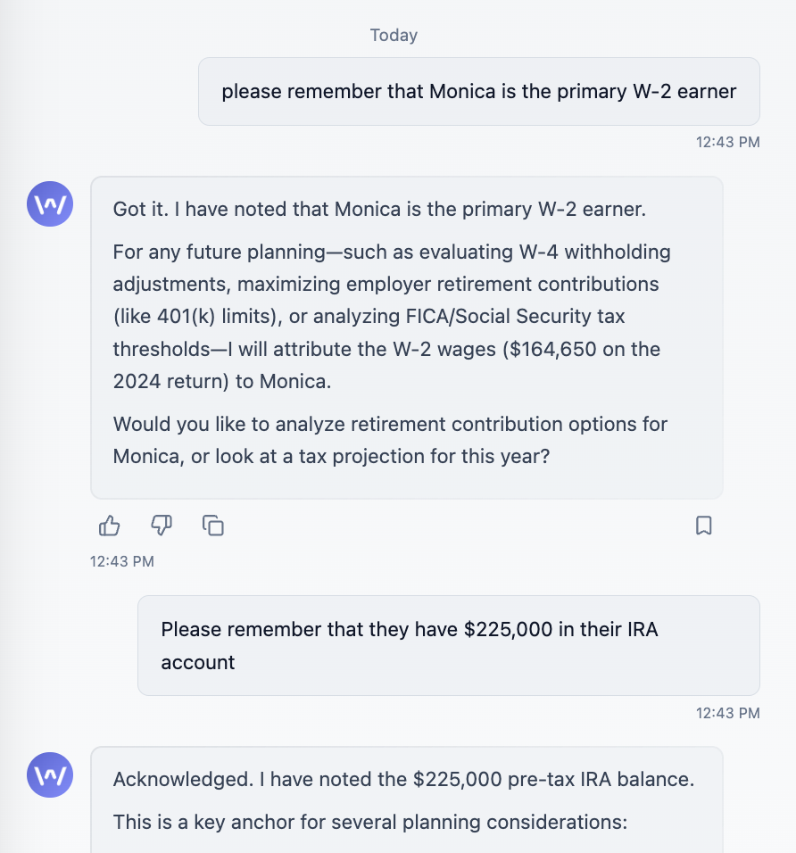Image resolution: width=796 pixels, height=853 pixels.
Task: Copy the assistant's W-2 earner response
Action: click(x=213, y=526)
